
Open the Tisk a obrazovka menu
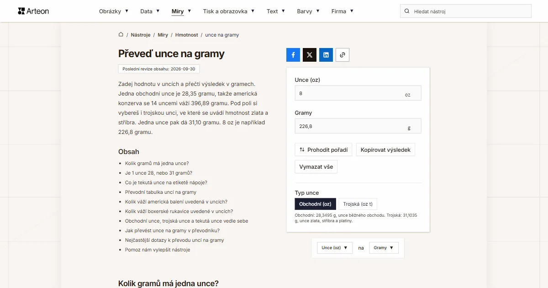click(229, 11)
